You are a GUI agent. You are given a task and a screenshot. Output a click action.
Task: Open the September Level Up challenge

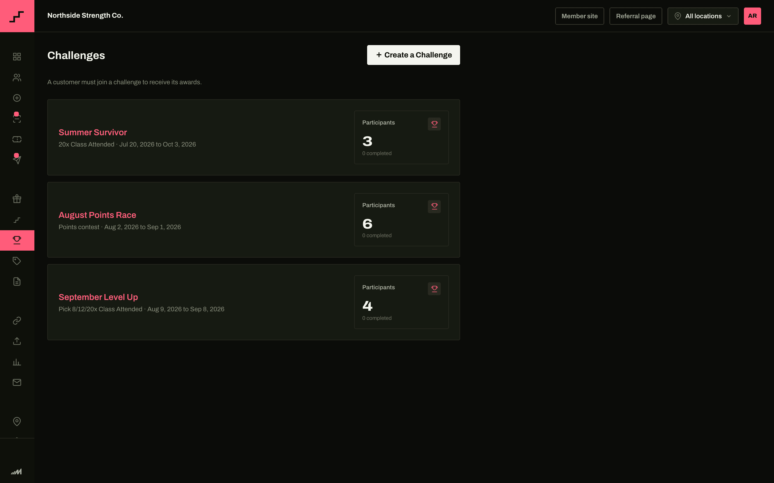[x=98, y=297]
